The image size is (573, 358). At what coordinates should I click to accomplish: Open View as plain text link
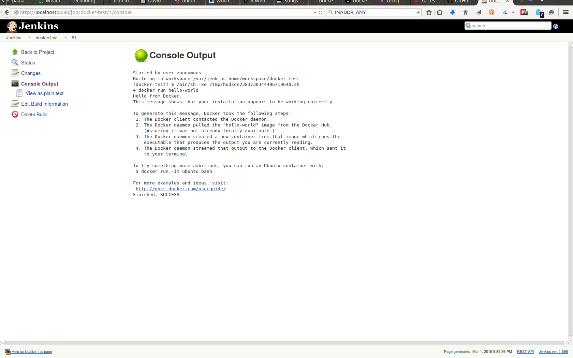(x=44, y=93)
